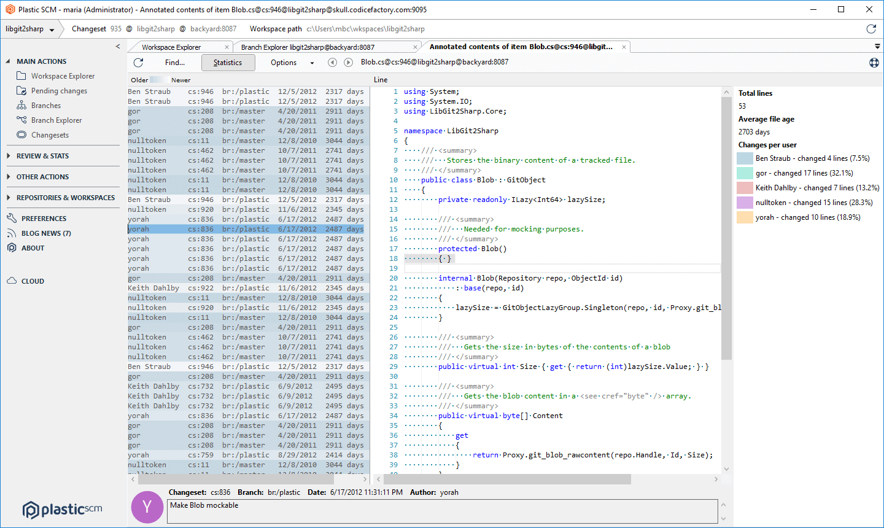Collapse the left sidebar with the arrow
Image resolution: width=884 pixels, height=528 pixels.
pos(118,47)
